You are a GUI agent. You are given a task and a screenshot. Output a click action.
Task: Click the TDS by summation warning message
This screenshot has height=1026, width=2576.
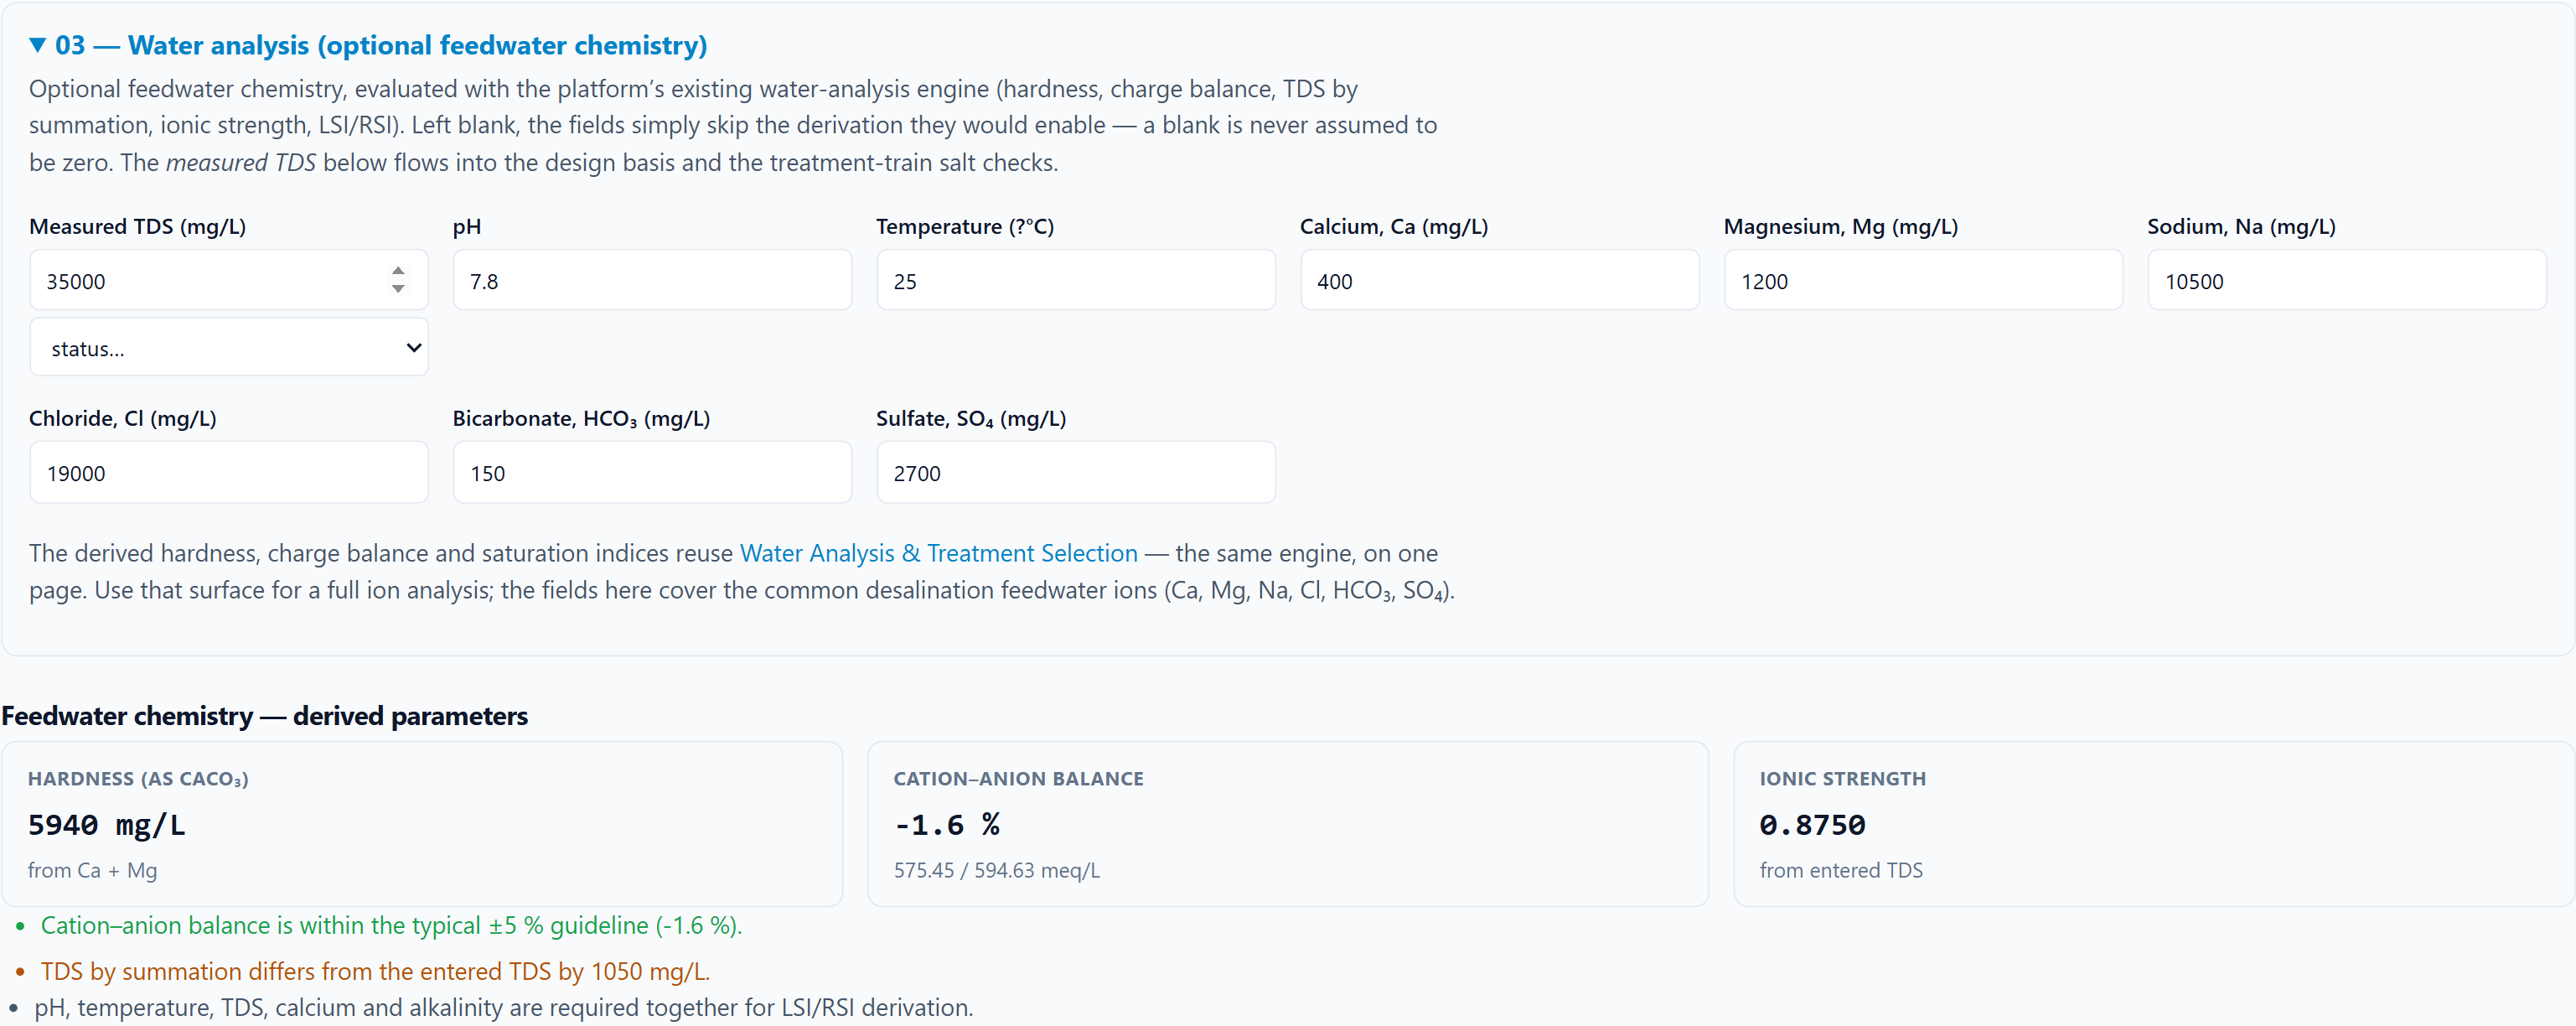point(375,971)
